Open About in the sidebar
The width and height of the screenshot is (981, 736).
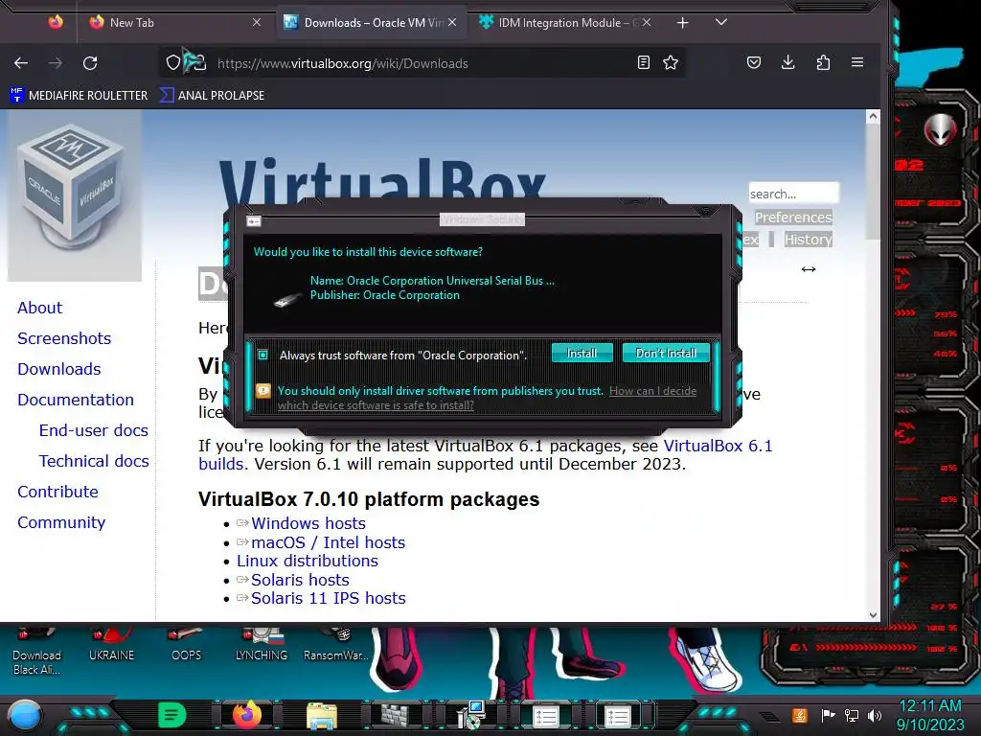[x=40, y=308]
